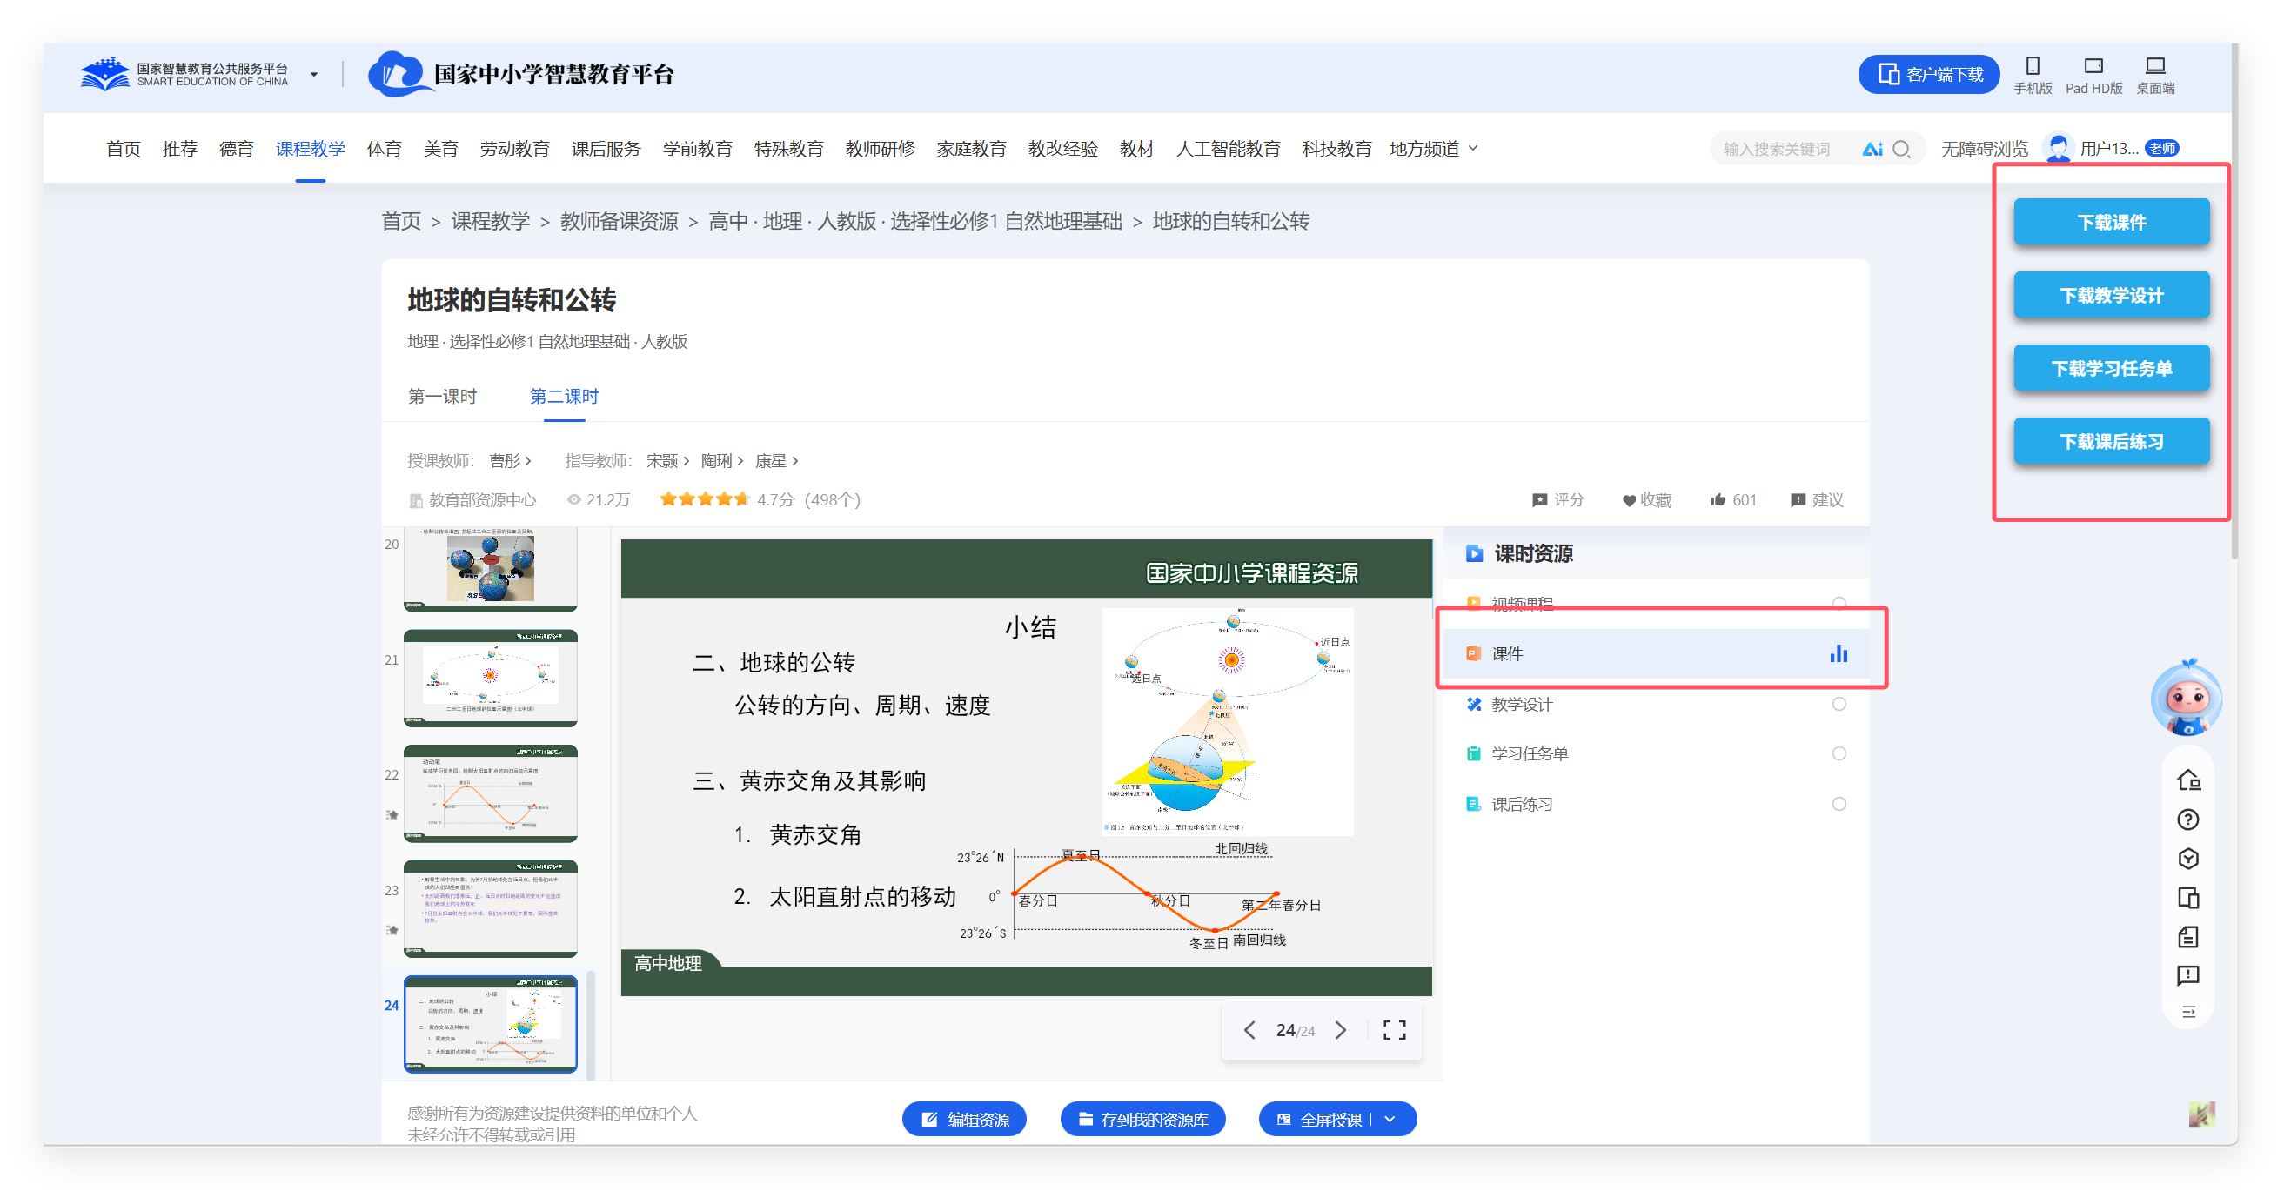Open the AI search icon in search bar
This screenshot has width=2284, height=1191.
coord(1873,148)
